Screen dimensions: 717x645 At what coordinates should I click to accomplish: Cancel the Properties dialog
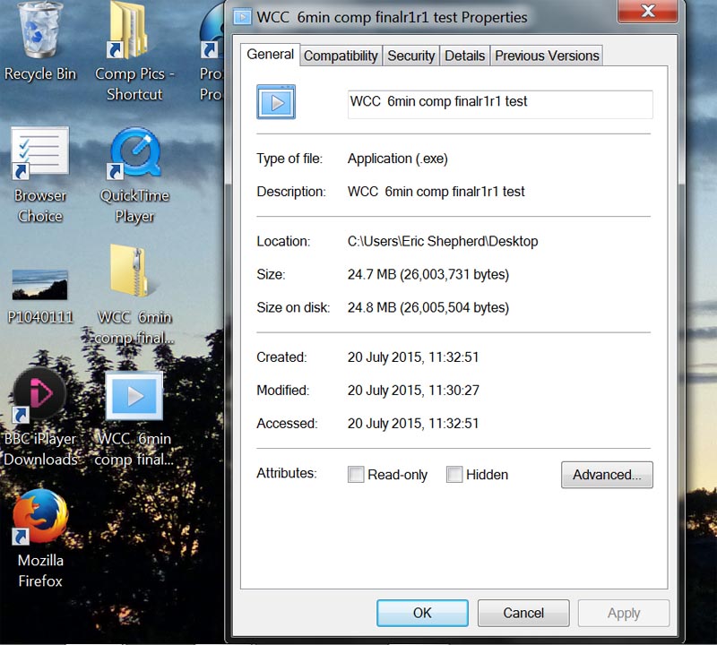523,613
